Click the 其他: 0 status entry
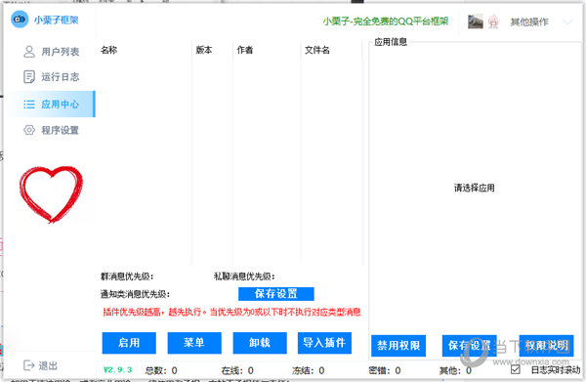This screenshot has height=382, width=586. (455, 370)
